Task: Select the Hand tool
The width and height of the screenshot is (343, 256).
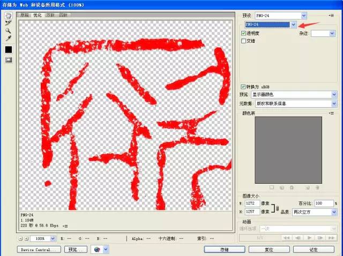Action: [x=9, y=15]
